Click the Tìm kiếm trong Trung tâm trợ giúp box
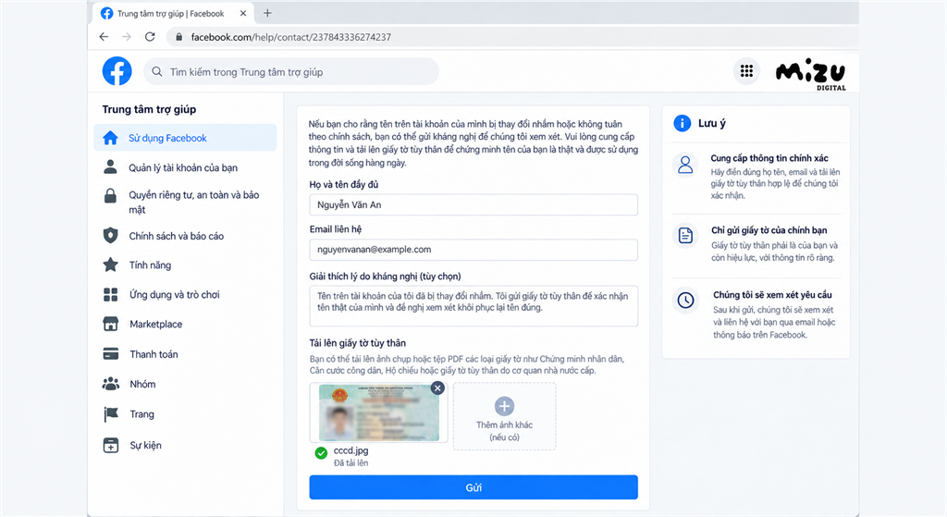This screenshot has height=517, width=947. (291, 72)
